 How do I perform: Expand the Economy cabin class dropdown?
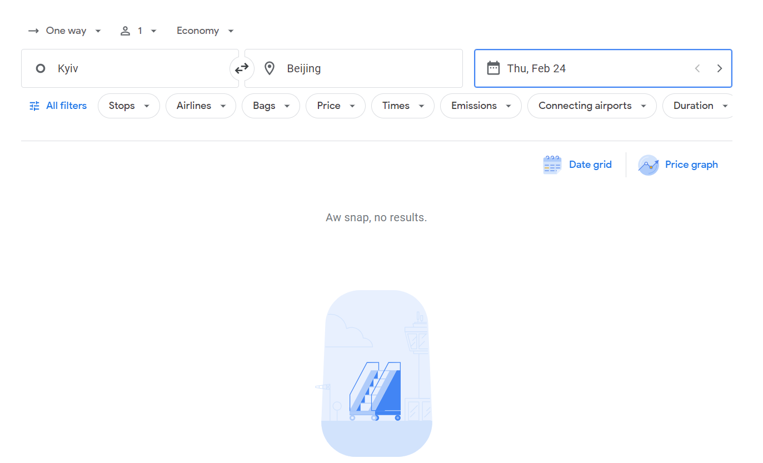tap(205, 31)
